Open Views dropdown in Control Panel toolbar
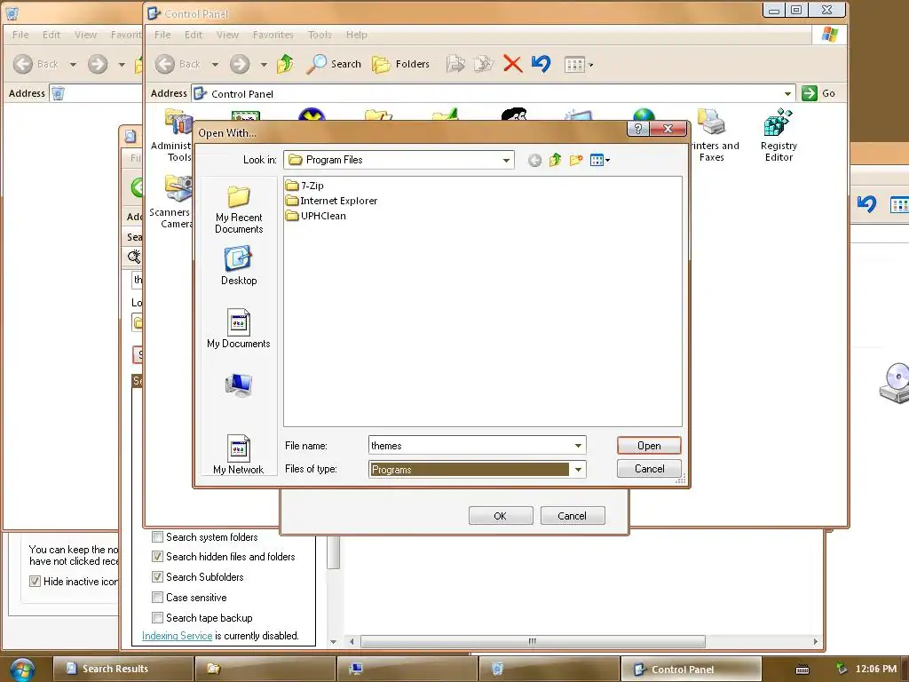 579,64
